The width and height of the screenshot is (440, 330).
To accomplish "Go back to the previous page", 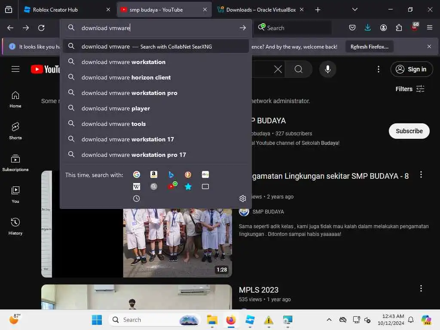I will 10,28.
